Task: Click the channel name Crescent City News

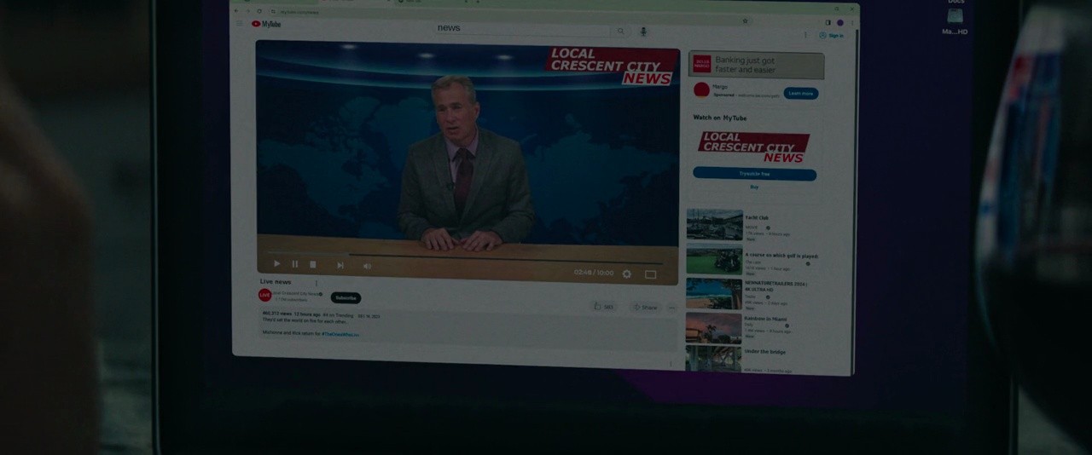Action: pyautogui.click(x=296, y=293)
